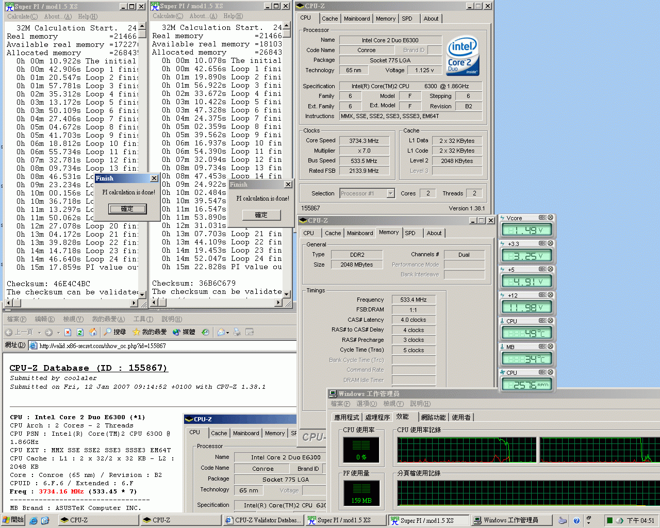Open About tab in top CPU-Z window
Screen dimensions: 660x528
coord(431,19)
